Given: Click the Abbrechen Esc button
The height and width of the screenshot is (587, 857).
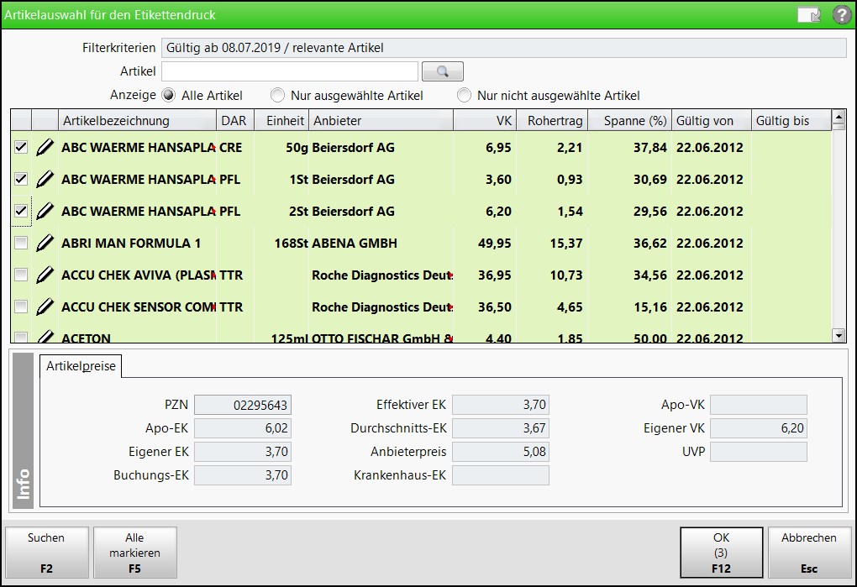Looking at the screenshot, I should [x=809, y=553].
